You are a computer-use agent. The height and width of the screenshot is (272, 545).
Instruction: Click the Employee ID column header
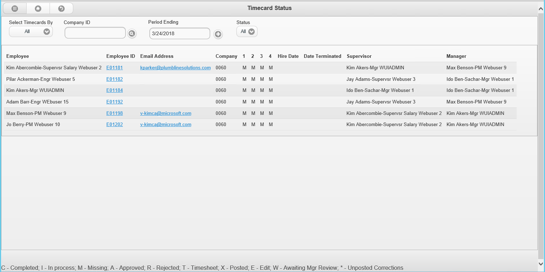[x=121, y=56]
